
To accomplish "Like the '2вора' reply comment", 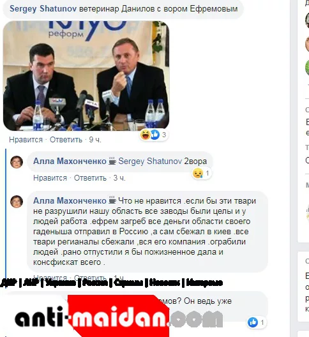I will point(50,178).
